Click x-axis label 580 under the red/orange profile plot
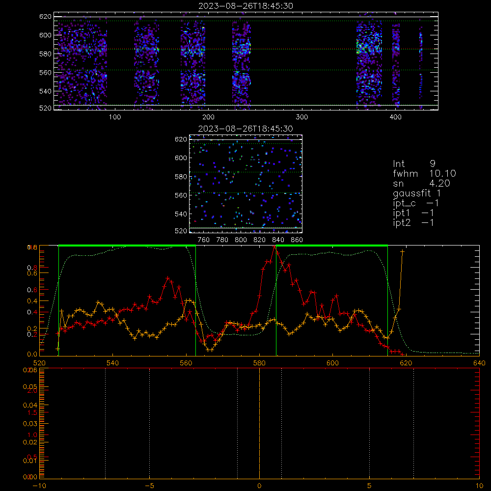 click(259, 363)
